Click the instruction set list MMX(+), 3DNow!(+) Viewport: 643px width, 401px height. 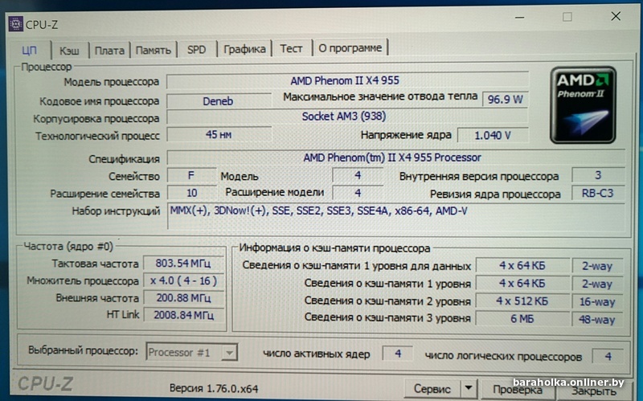396,215
